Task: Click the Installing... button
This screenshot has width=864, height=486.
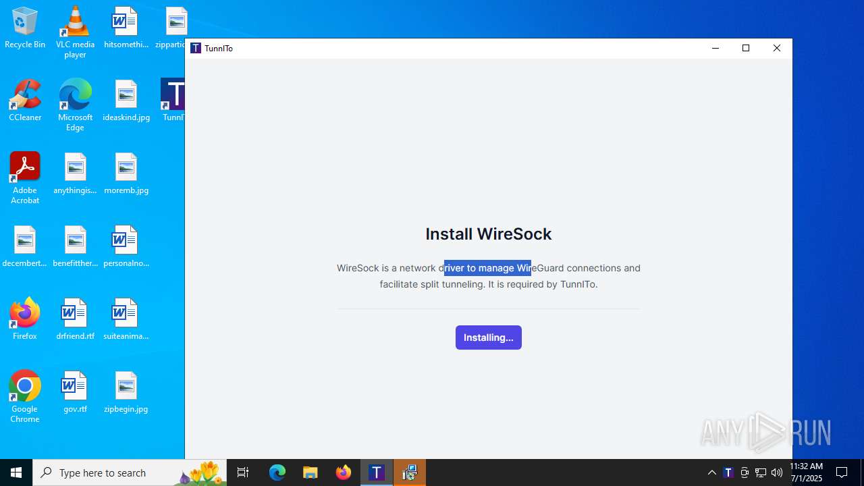Action: [488, 337]
